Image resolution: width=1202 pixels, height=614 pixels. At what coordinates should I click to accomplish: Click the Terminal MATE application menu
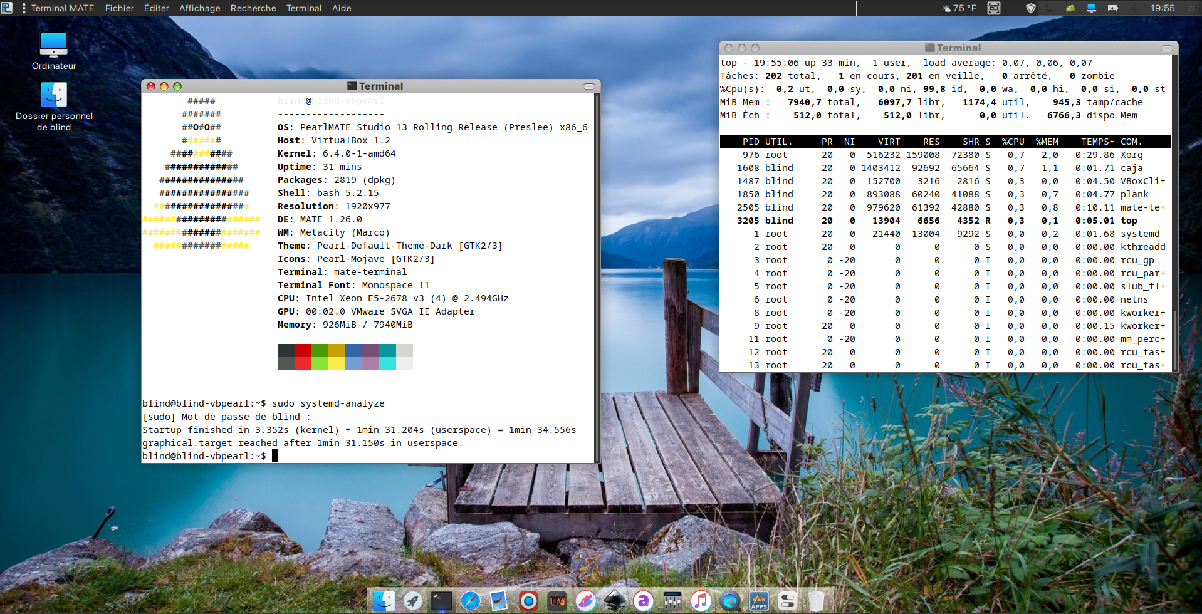[63, 8]
